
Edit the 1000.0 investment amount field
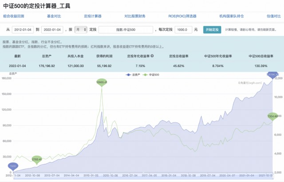pos(183,30)
